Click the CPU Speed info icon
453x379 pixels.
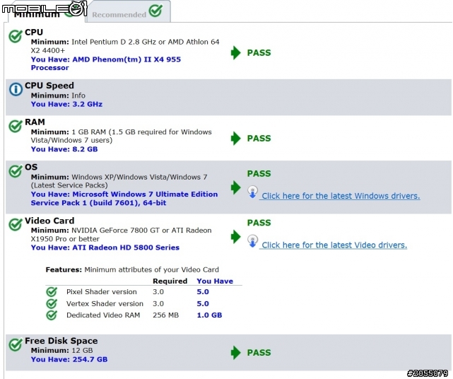point(16,89)
